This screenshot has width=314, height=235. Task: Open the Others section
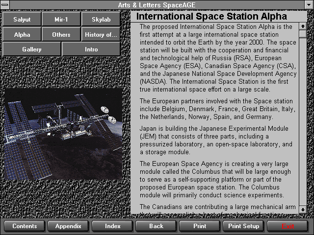coord(61,34)
